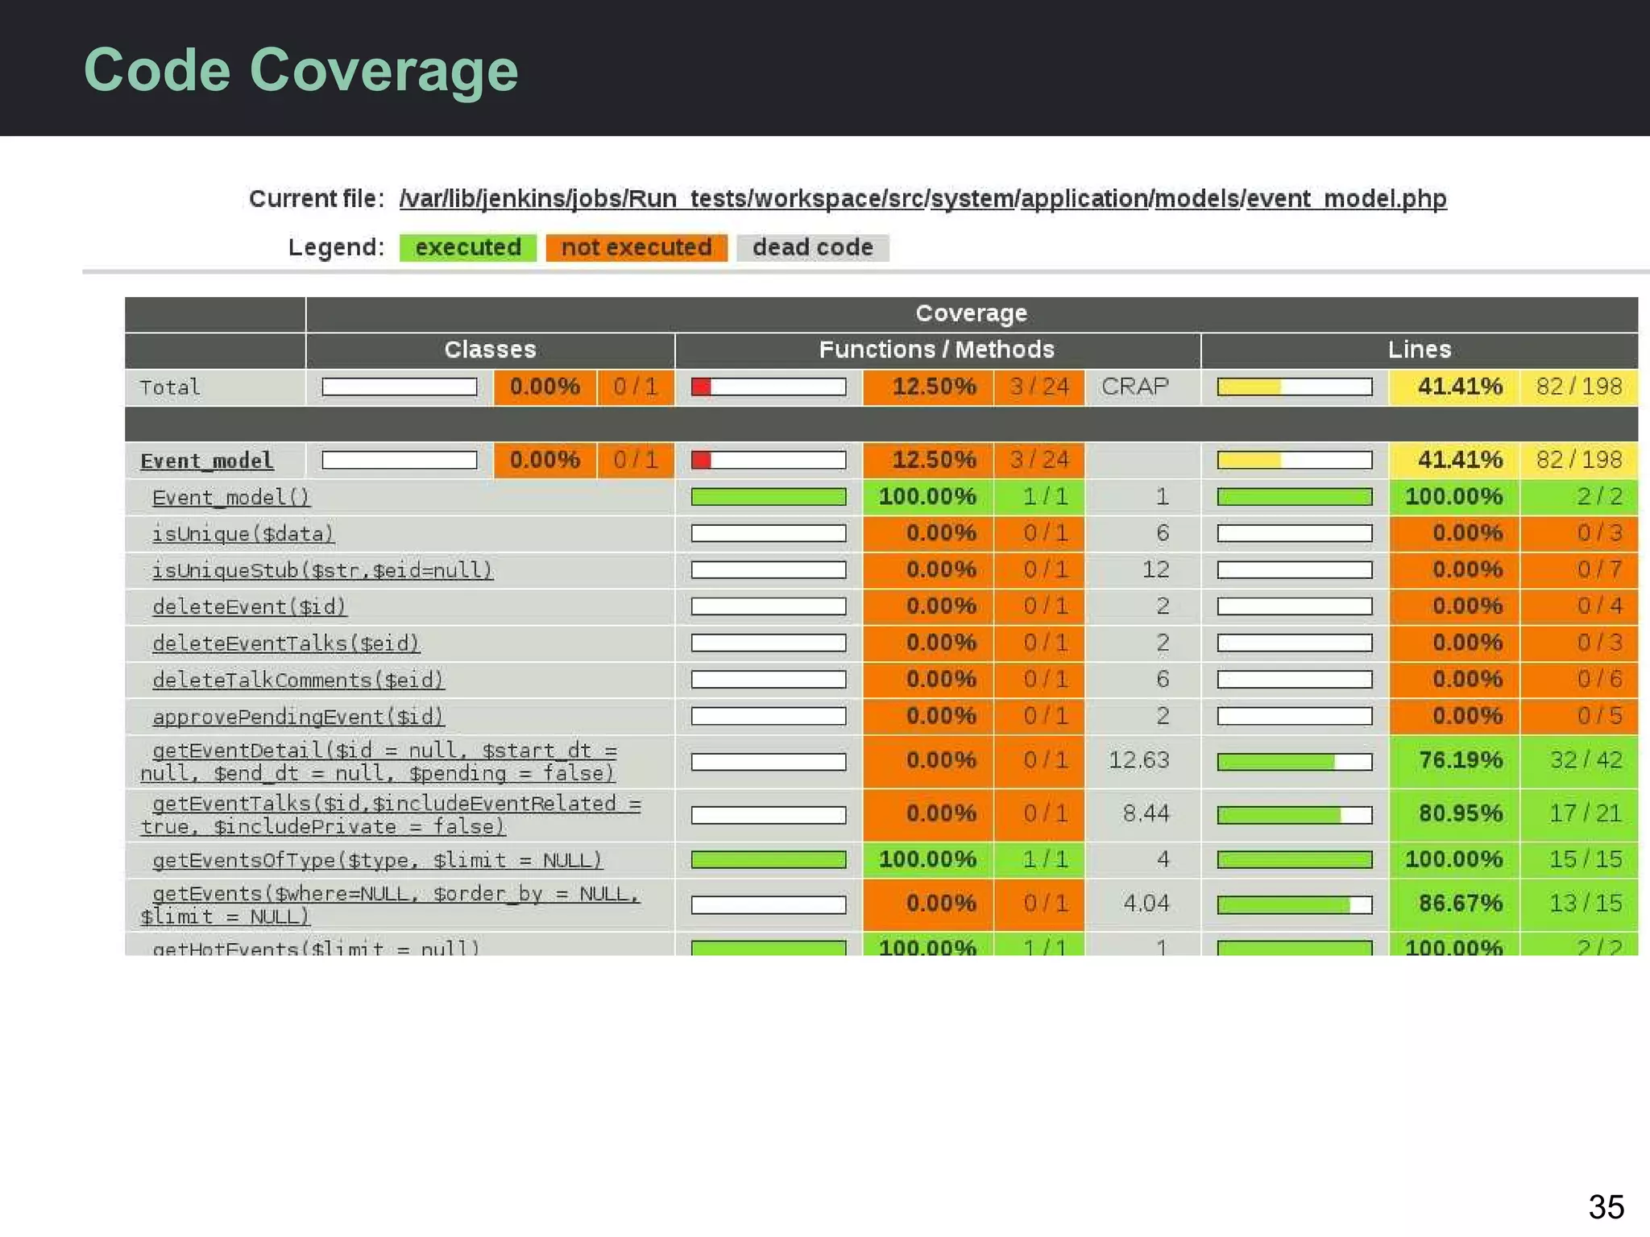Click the 80.95% cell for getEventTalks
The image size is (1650, 1237).
click(1453, 813)
